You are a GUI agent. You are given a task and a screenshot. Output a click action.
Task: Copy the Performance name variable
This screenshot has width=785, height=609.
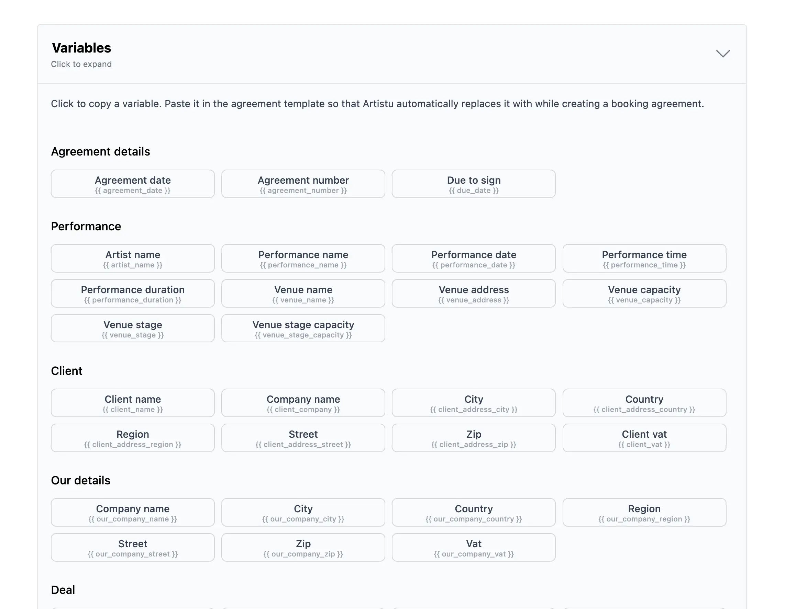[303, 258]
